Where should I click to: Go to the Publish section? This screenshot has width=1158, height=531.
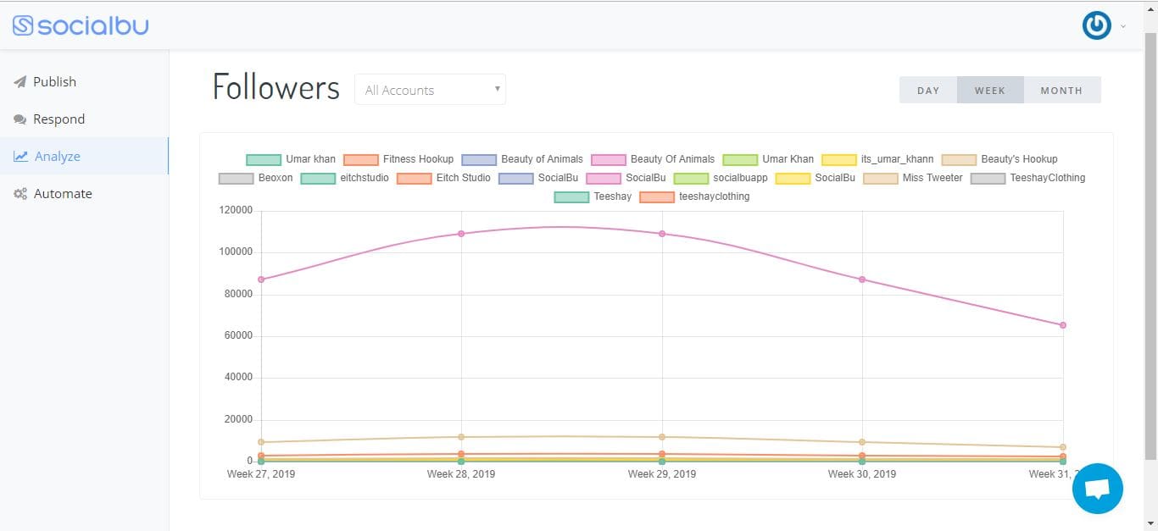tap(54, 82)
